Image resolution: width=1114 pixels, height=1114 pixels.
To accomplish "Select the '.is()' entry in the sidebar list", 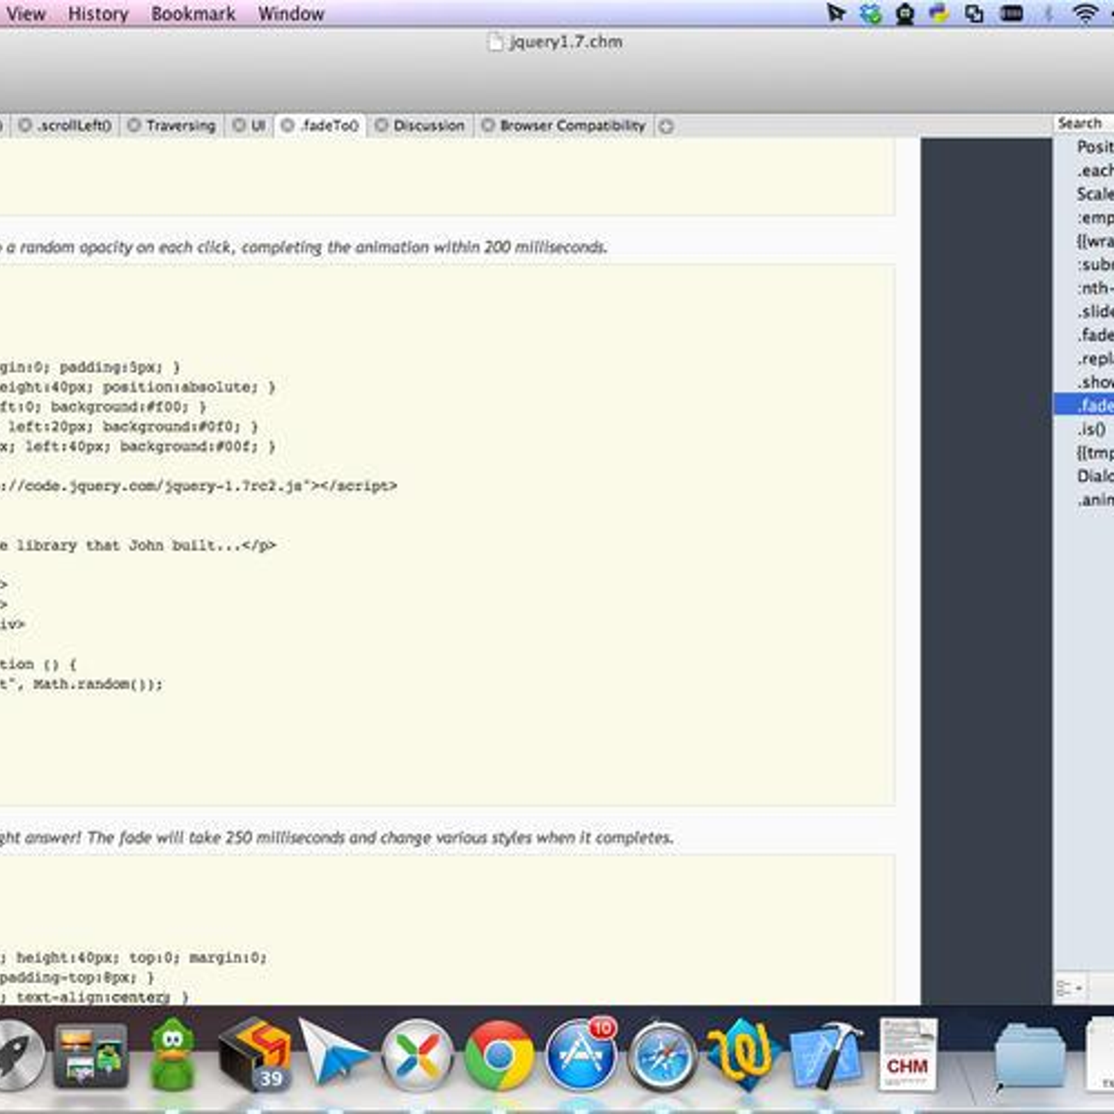I will click(x=1084, y=430).
